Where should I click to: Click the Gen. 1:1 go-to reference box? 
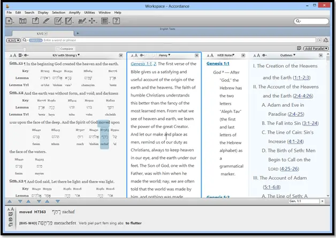[x=304, y=201]
